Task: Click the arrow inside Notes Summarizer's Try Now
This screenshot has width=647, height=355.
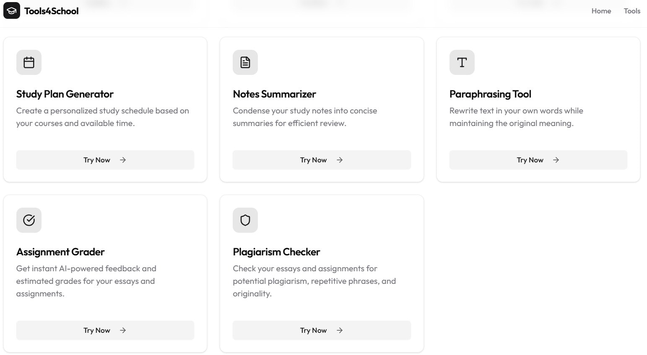Action: coord(339,160)
